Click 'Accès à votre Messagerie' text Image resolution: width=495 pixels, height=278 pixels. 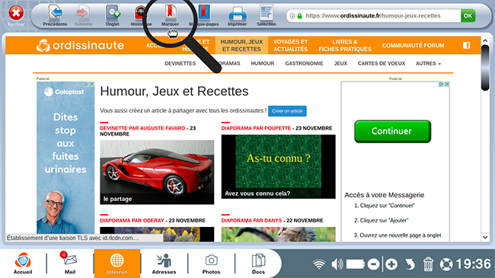[384, 195]
